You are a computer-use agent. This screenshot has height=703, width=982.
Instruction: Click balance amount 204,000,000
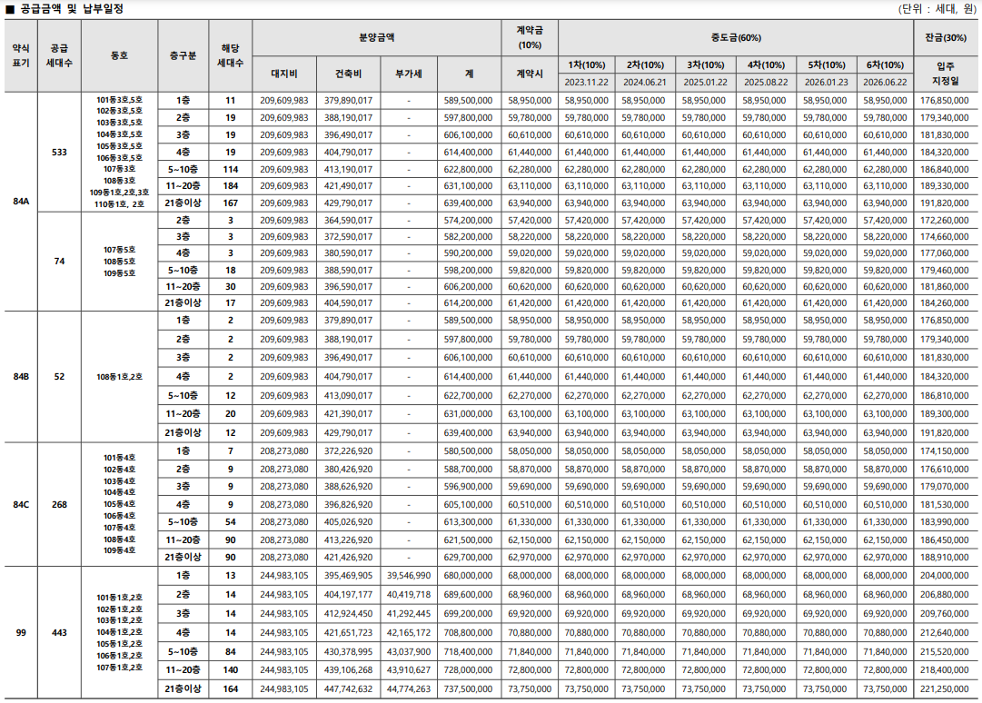pos(945,575)
